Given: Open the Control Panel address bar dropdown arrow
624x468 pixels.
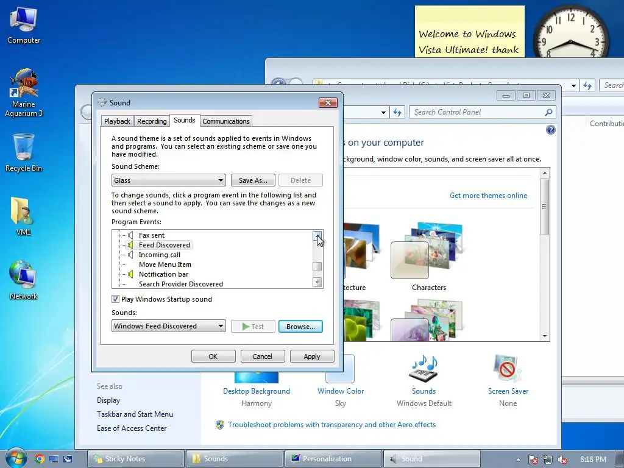Looking at the screenshot, I should pos(384,113).
